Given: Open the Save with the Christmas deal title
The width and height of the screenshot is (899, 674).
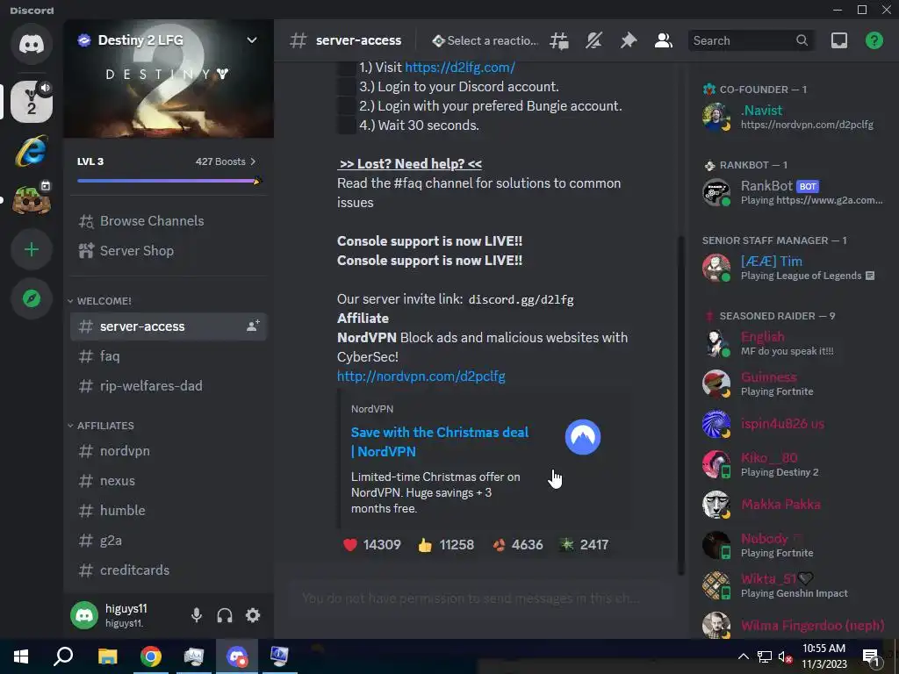Looking at the screenshot, I should point(440,442).
